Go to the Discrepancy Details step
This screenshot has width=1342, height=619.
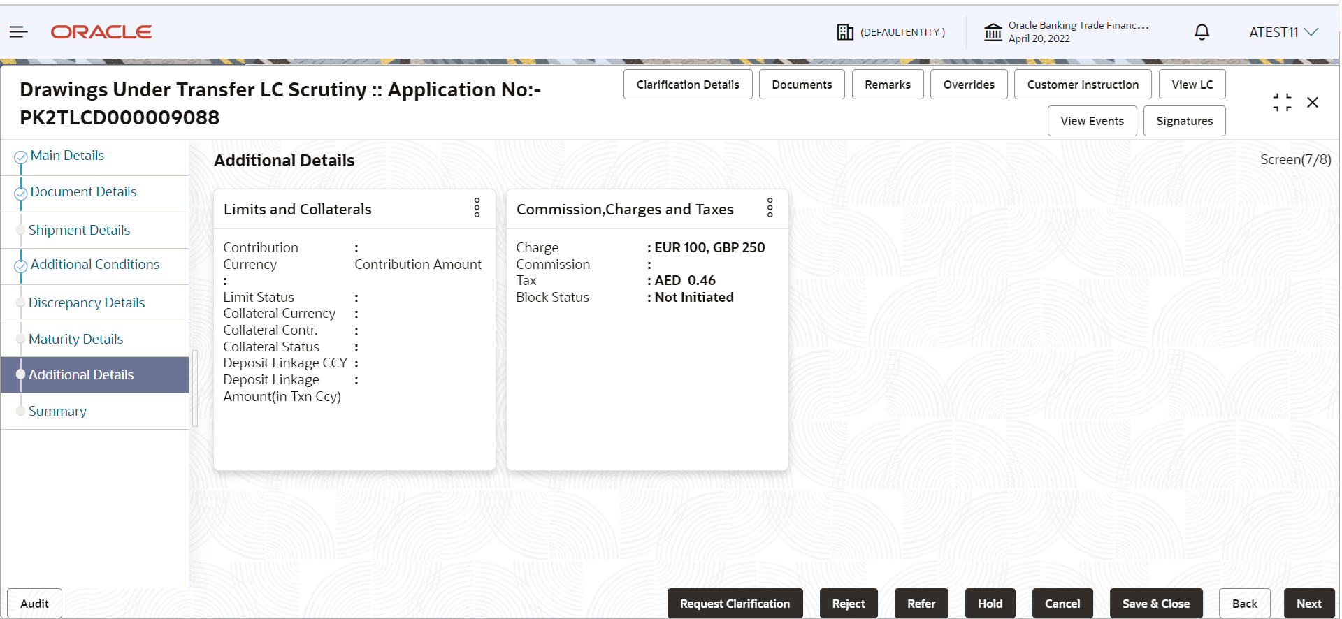[x=87, y=303]
